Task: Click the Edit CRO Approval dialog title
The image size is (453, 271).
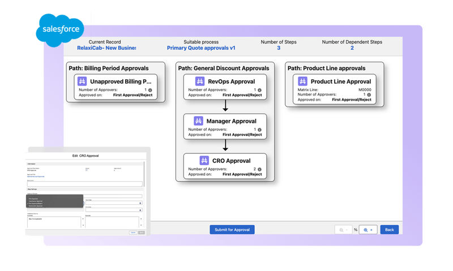Action: pyautogui.click(x=86, y=156)
